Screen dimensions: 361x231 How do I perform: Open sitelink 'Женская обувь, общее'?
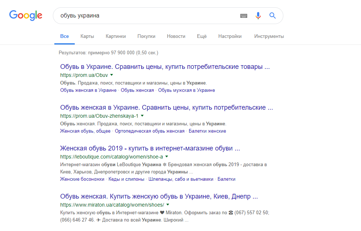click(85, 131)
